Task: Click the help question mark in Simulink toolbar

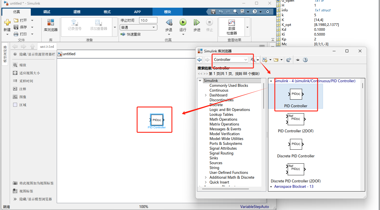Action: coord(255,12)
